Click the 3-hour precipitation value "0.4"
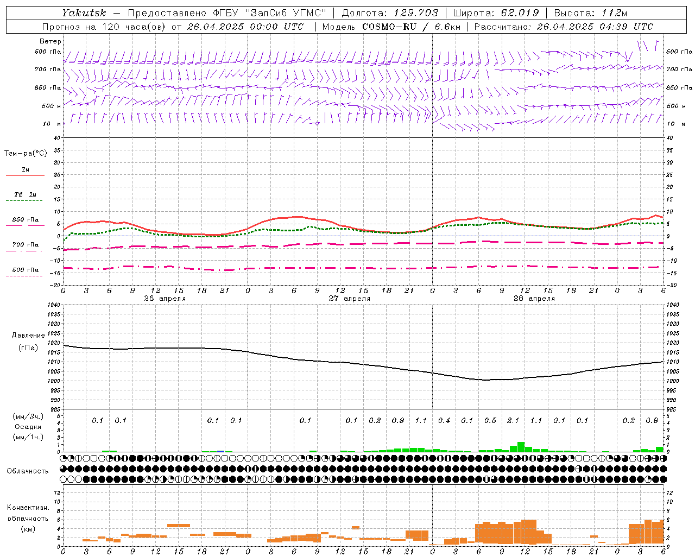695x556 pixels. click(x=444, y=421)
